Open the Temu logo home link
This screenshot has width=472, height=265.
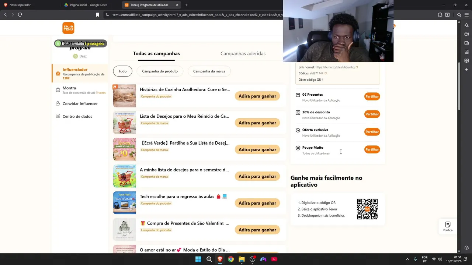click(x=68, y=28)
